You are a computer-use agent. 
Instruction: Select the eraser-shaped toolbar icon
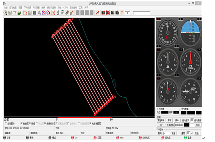pos(67,13)
